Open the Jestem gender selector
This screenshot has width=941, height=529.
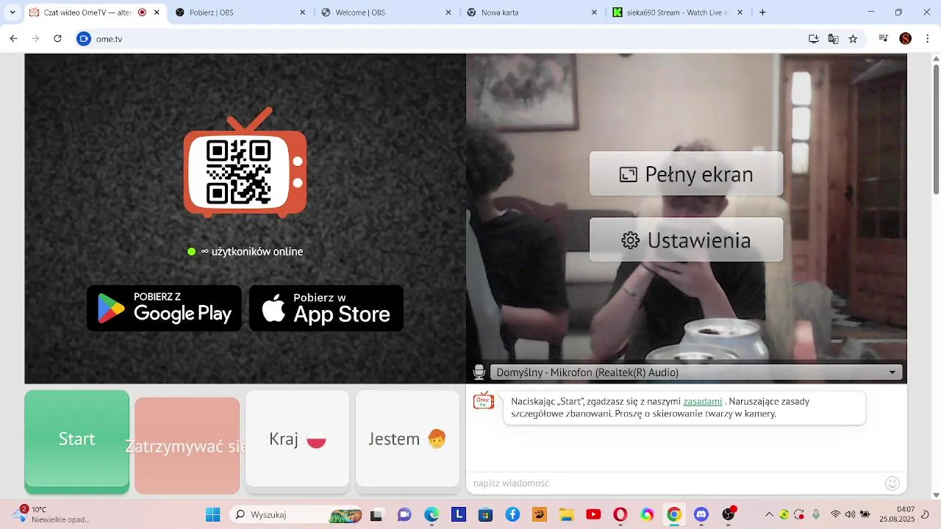click(x=407, y=439)
